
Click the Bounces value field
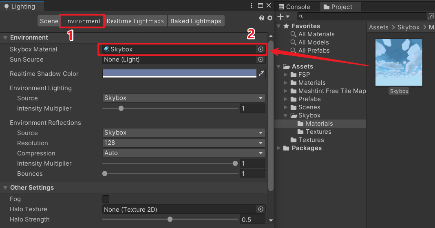coord(253,174)
